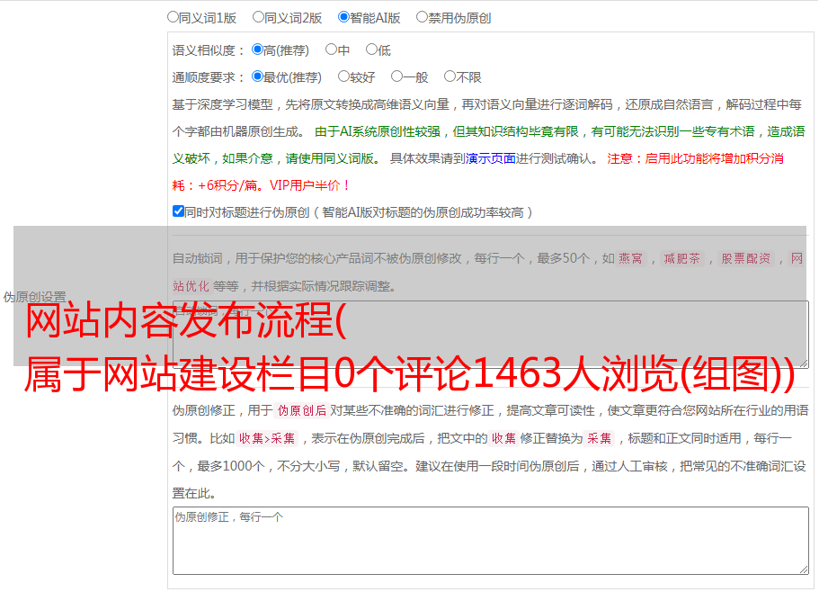
Task: Select 禁用伪原创 radio option
Action: (422, 17)
